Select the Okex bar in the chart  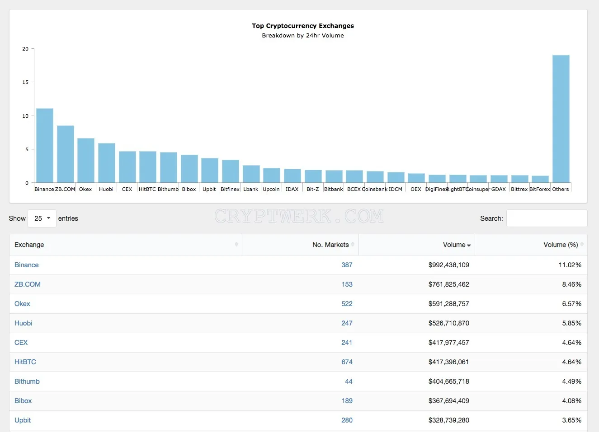point(86,160)
